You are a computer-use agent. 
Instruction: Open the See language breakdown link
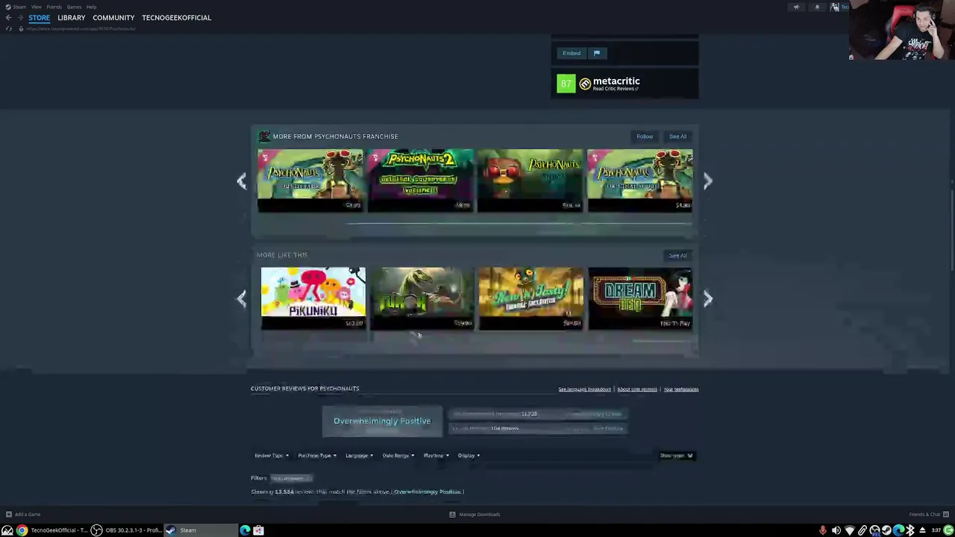tap(584, 389)
